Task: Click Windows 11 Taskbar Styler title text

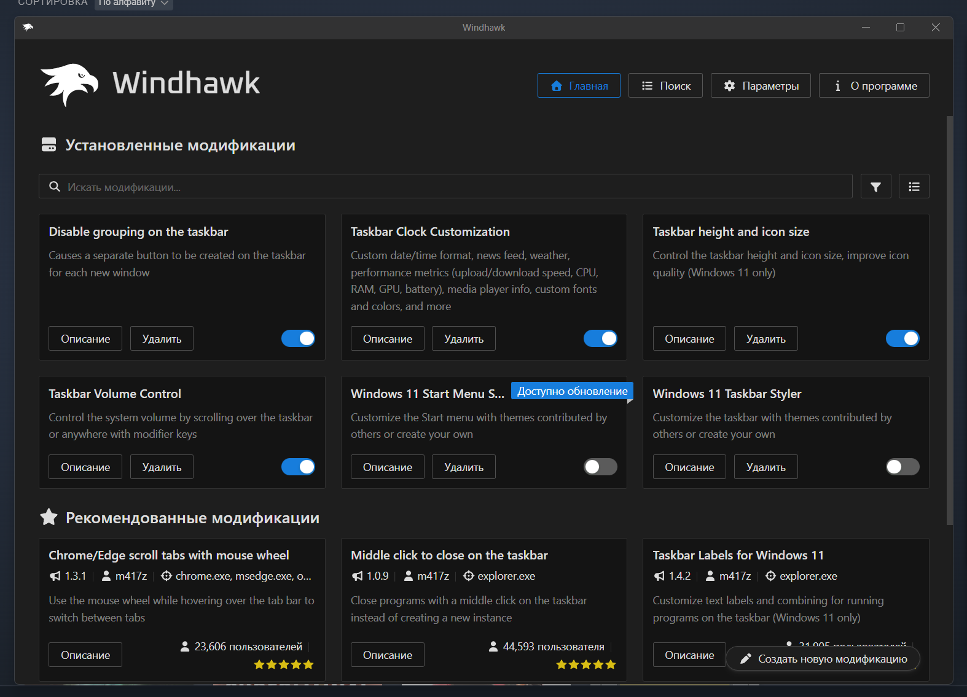Action: (727, 394)
